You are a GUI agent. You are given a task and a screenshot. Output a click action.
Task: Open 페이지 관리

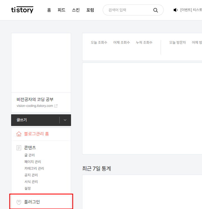point(32,162)
